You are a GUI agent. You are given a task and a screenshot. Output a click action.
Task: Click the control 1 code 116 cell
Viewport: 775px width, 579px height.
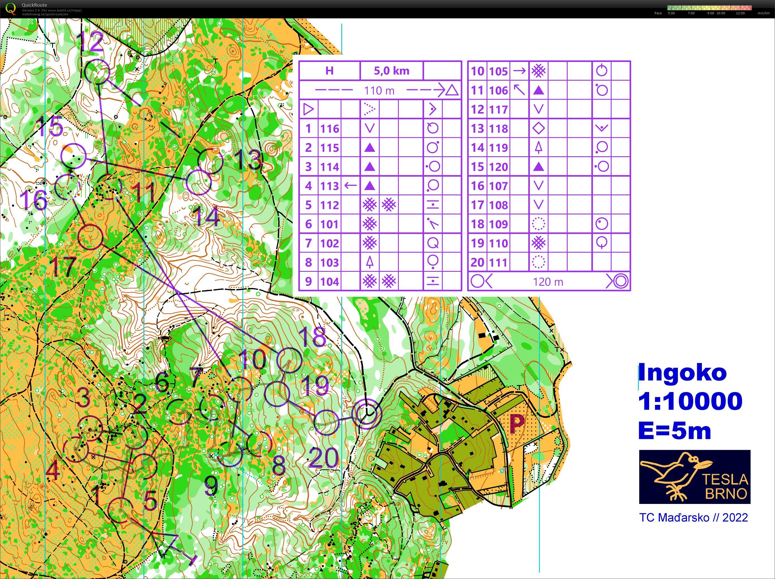tap(329, 129)
